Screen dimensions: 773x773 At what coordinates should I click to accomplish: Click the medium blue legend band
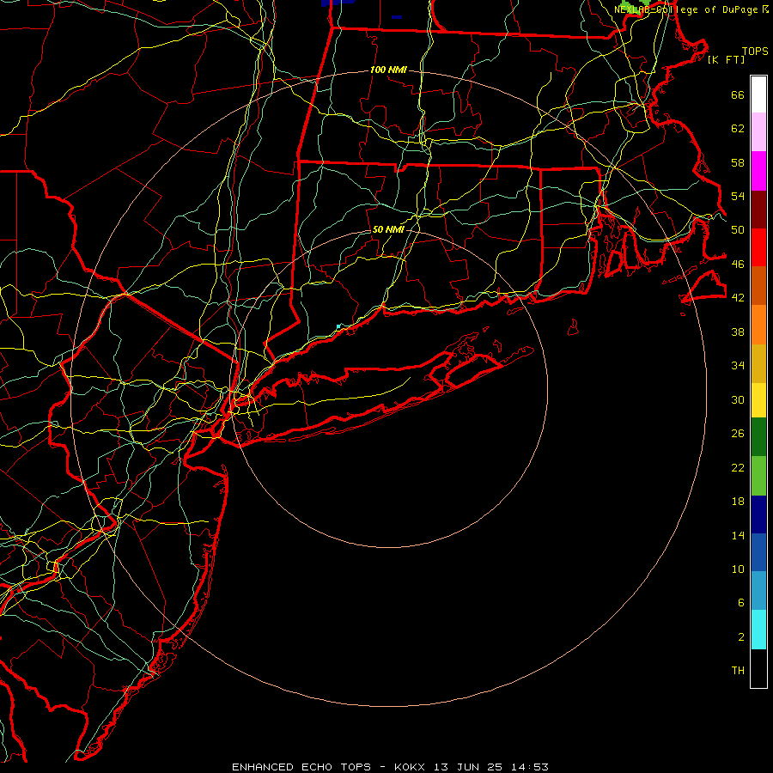click(x=758, y=552)
